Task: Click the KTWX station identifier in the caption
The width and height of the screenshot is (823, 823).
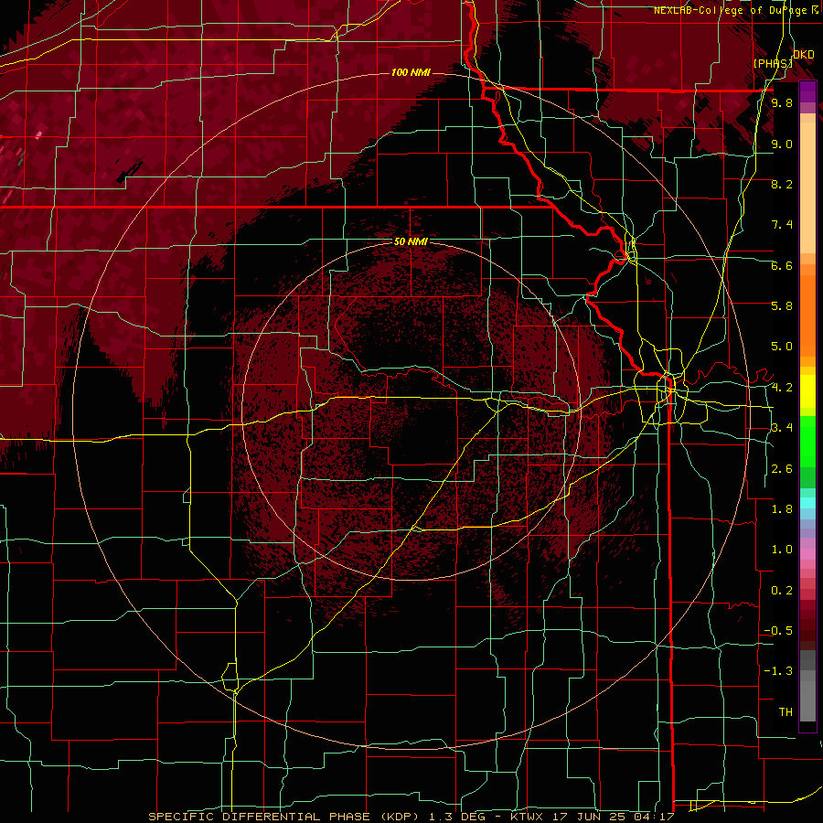Action: [x=528, y=817]
